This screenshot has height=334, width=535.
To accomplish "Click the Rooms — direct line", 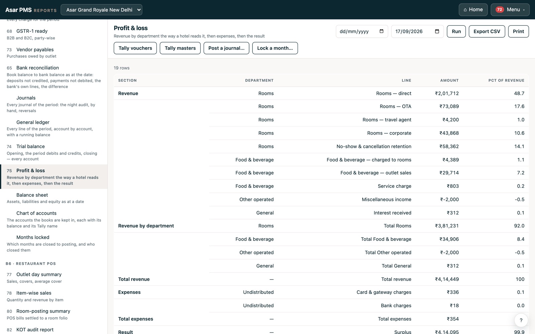I will [x=394, y=94].
